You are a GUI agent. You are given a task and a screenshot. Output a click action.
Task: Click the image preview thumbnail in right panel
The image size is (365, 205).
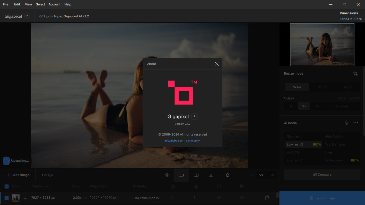click(322, 45)
